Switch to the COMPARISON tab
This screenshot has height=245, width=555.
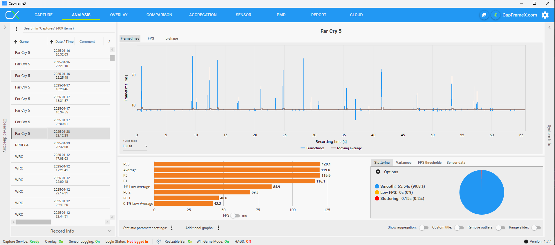pos(159,15)
